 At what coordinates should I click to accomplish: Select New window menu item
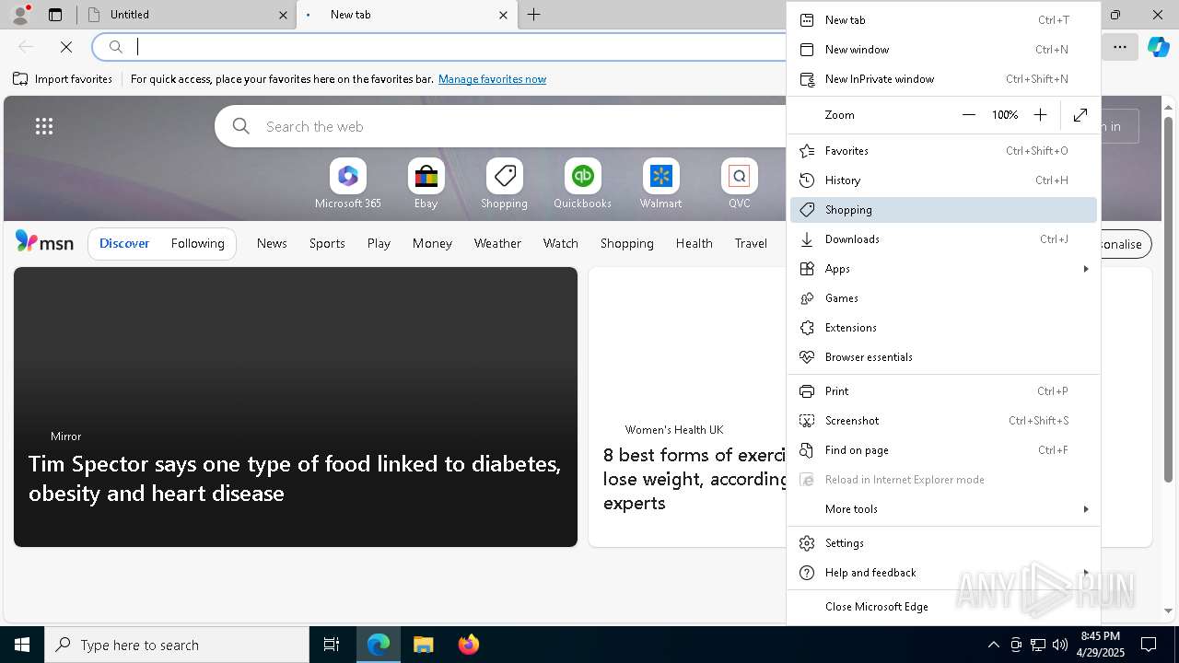943,50
